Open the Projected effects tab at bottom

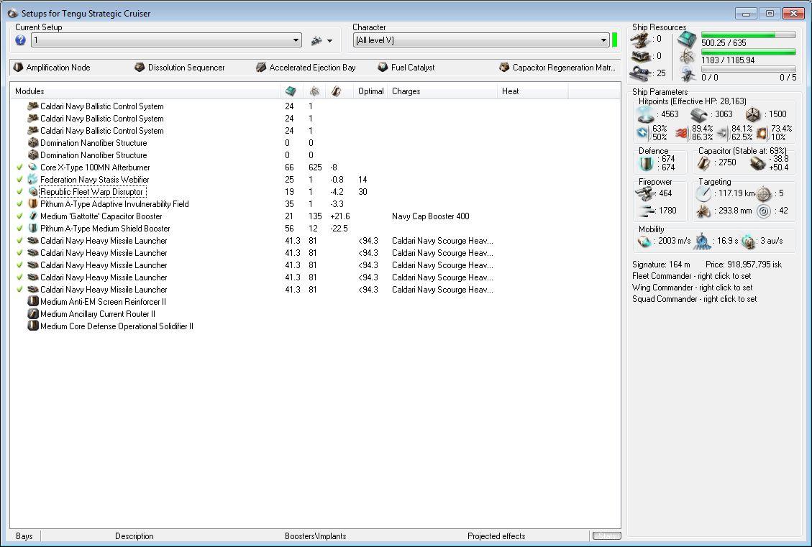click(x=496, y=536)
